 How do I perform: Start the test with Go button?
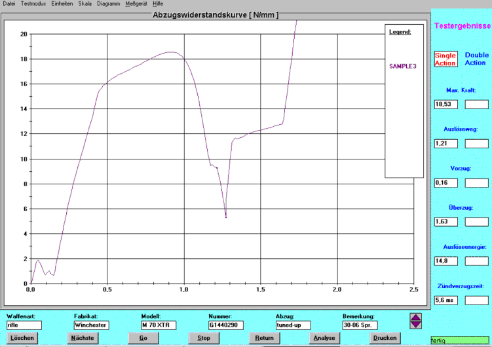pyautogui.click(x=143, y=338)
